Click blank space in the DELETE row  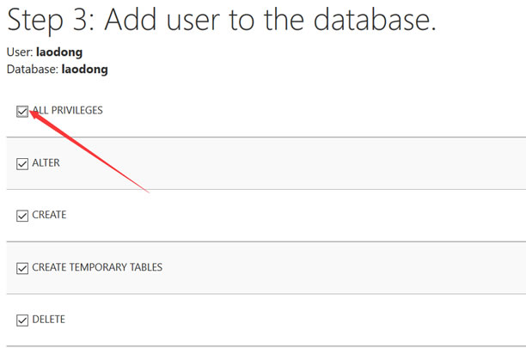coord(302,320)
